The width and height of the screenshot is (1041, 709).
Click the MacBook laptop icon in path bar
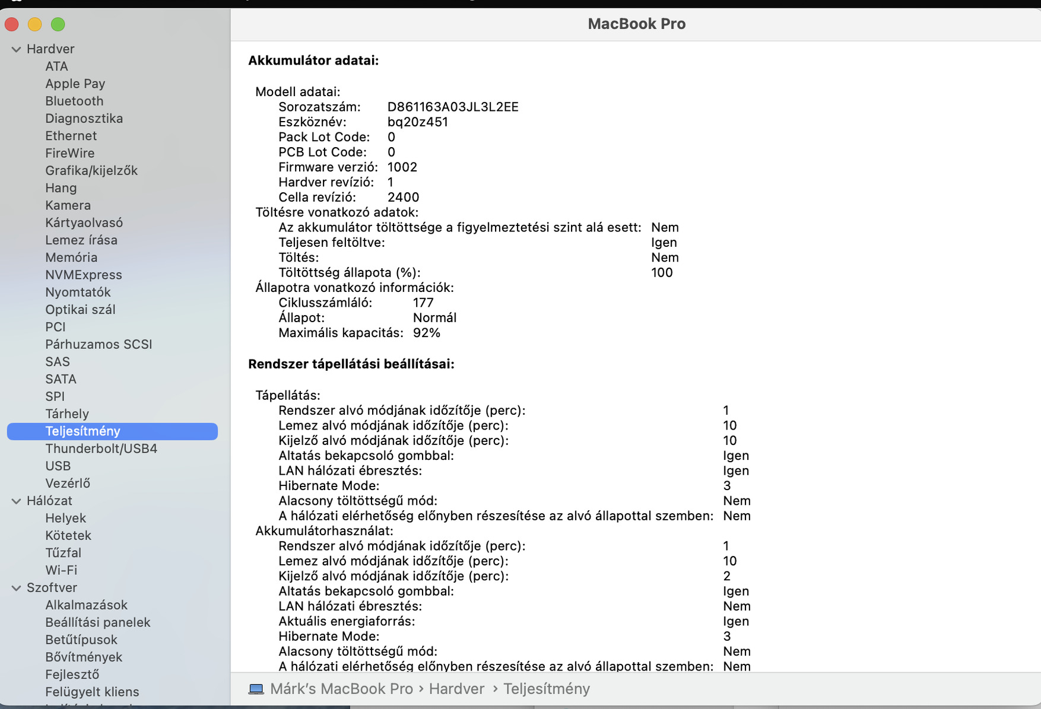pyautogui.click(x=256, y=689)
